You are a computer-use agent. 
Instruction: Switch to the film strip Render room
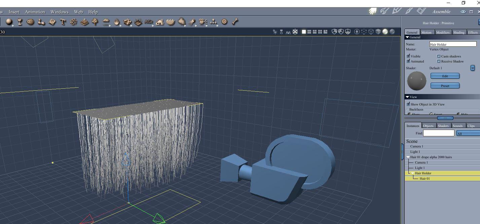[421, 11]
